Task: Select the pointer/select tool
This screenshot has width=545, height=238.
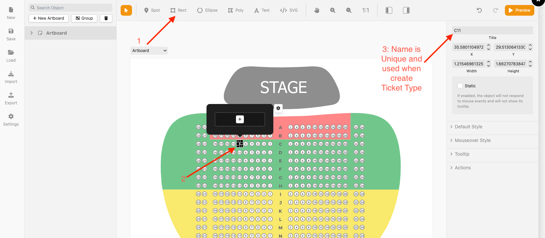Action: coord(126,10)
